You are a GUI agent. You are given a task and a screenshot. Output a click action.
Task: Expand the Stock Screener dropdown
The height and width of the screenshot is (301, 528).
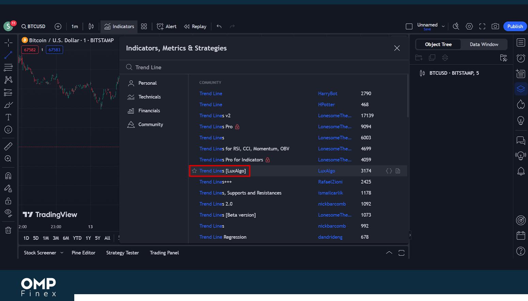click(x=62, y=253)
